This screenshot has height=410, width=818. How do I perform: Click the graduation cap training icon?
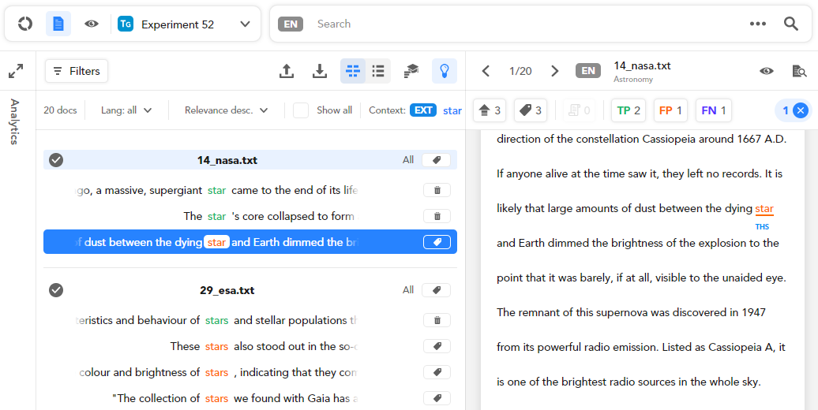(411, 71)
